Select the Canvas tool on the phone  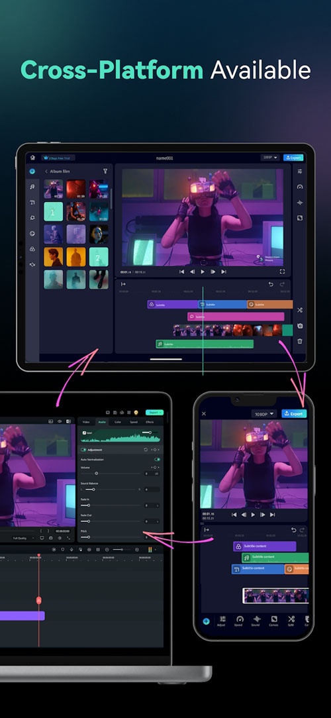pos(274,621)
